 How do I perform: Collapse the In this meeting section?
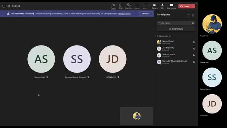156,36
